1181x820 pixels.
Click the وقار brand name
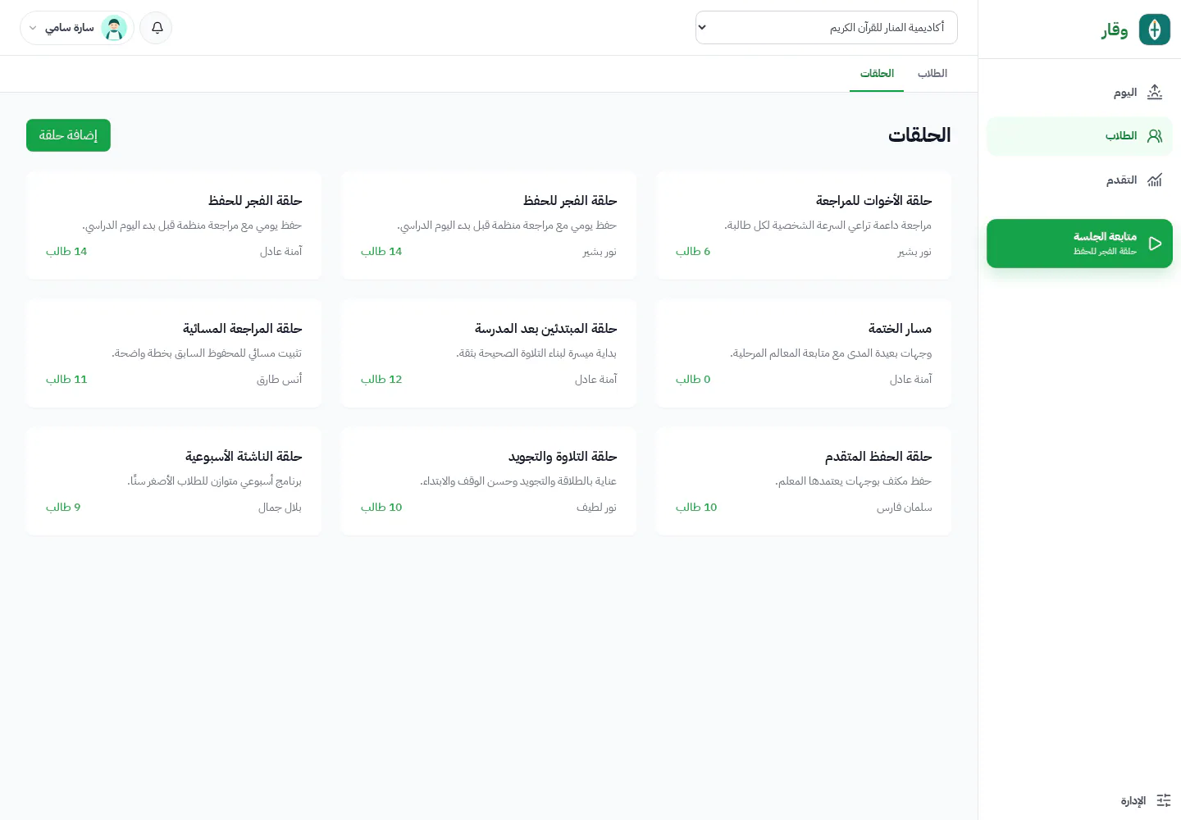(x=1115, y=30)
